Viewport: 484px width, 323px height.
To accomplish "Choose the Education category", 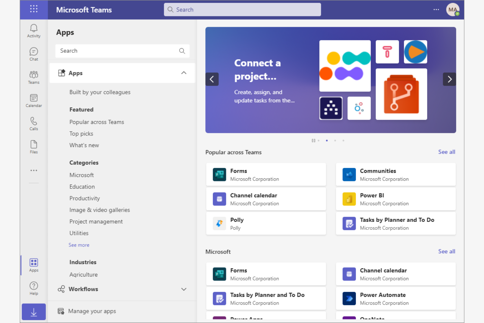I will pyautogui.click(x=82, y=187).
